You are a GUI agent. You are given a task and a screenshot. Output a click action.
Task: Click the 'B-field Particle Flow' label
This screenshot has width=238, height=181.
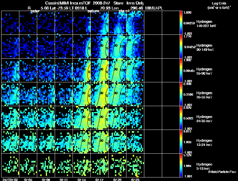[x=222, y=172]
